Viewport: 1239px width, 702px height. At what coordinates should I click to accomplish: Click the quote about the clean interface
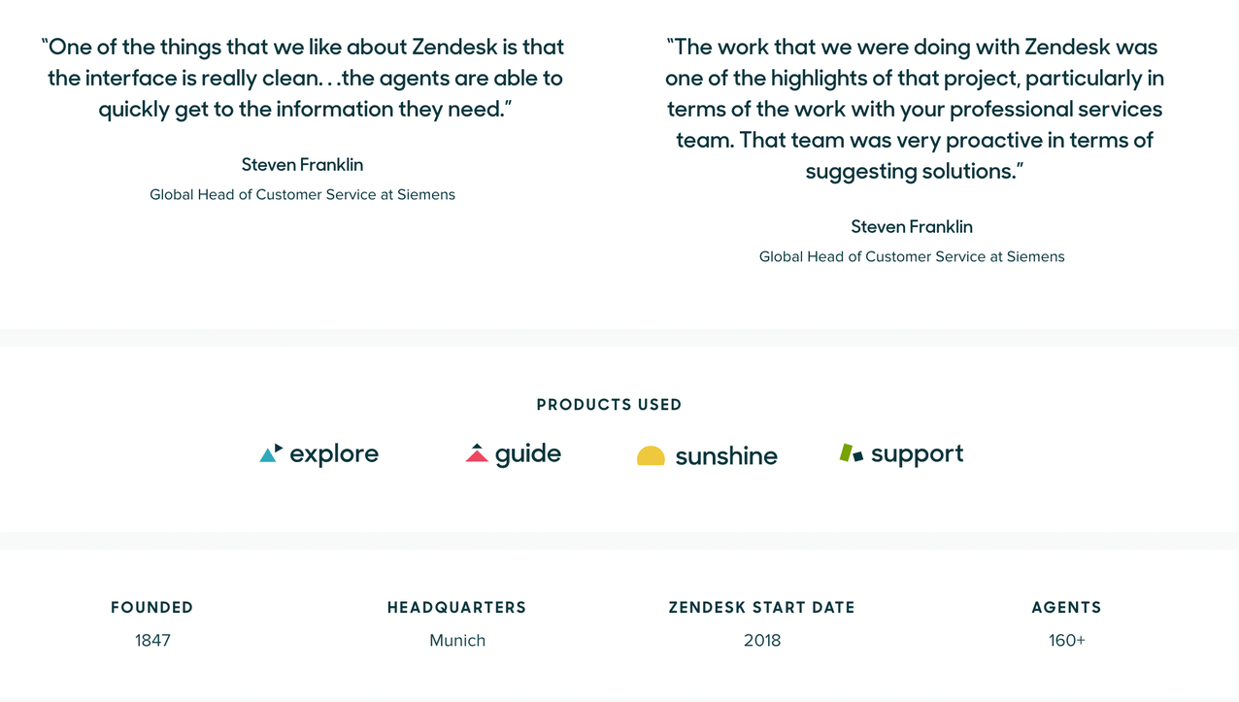(x=302, y=78)
